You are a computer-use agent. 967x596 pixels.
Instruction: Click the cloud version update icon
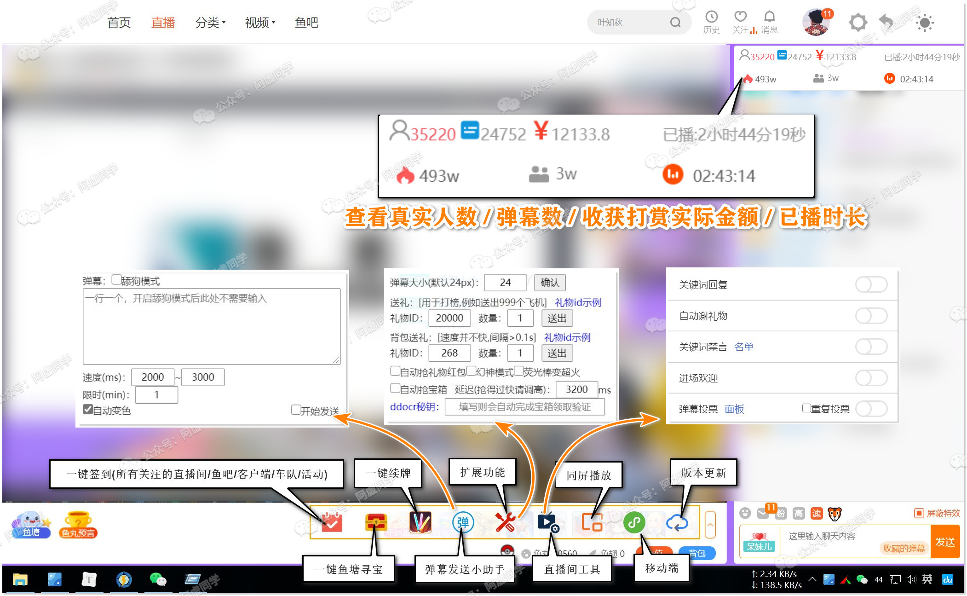point(677,522)
